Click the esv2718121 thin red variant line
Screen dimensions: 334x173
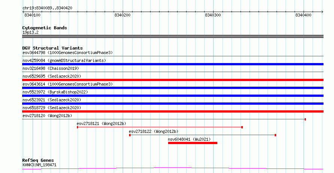(160, 127)
